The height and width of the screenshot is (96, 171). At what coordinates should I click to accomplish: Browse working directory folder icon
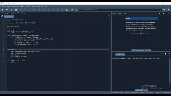click(x=164, y=10)
